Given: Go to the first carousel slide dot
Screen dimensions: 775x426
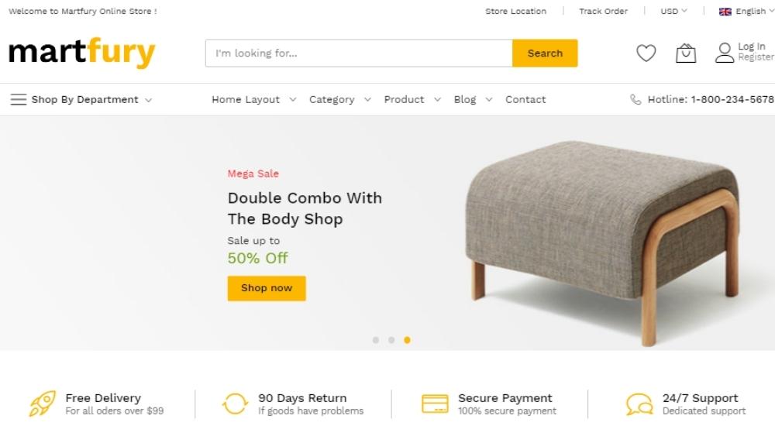Looking at the screenshot, I should coord(376,340).
